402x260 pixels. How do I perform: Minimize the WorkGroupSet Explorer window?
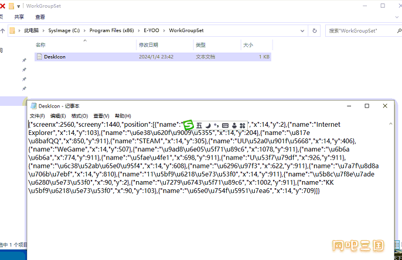tap(365, 6)
